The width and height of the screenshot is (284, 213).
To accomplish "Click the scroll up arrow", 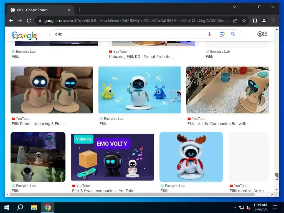I will (277, 29).
